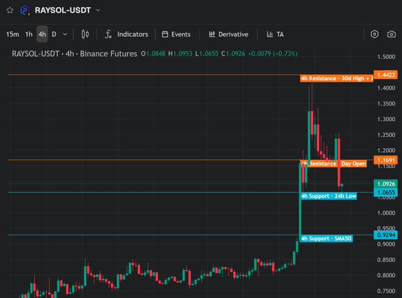402x298 pixels.
Task: Click the 1.3000 price axis label
Action: [386, 119]
